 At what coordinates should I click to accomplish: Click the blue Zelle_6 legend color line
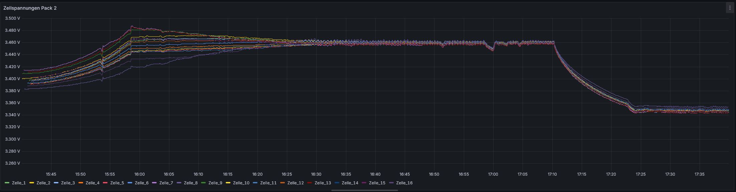point(130,183)
